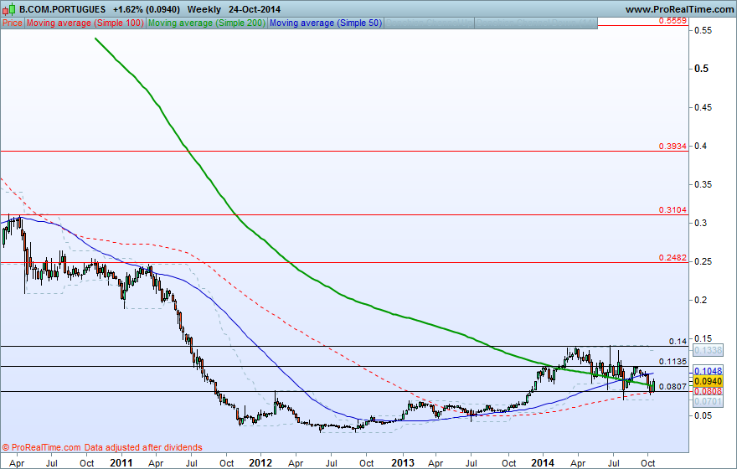This screenshot has height=469, width=737.
Task: Click the Weekly timeframe label
Action: click(204, 9)
